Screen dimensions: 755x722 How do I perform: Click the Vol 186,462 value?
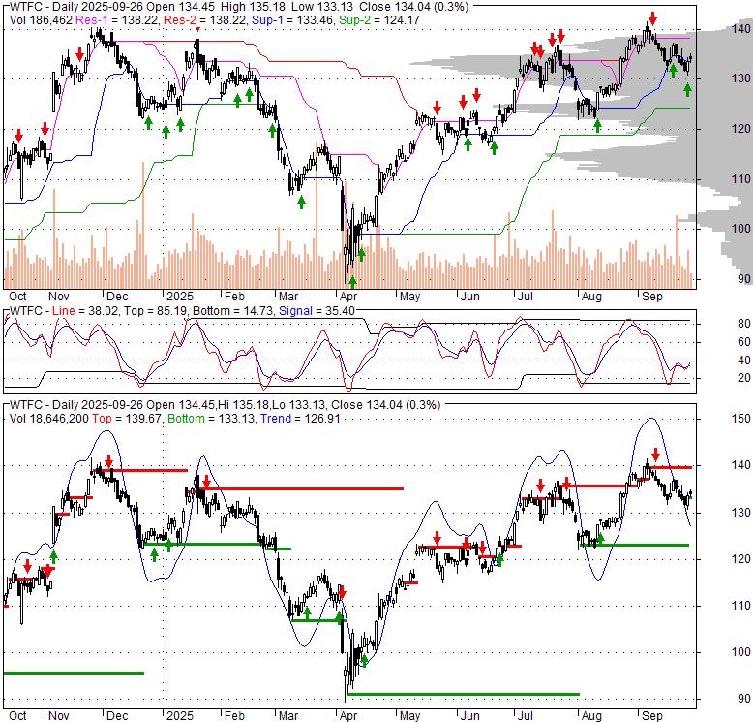[41, 20]
